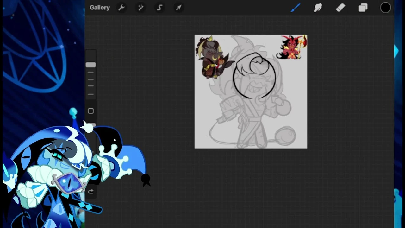405x228 pixels.
Task: Toggle the Brush tool active state
Action: (x=296, y=8)
